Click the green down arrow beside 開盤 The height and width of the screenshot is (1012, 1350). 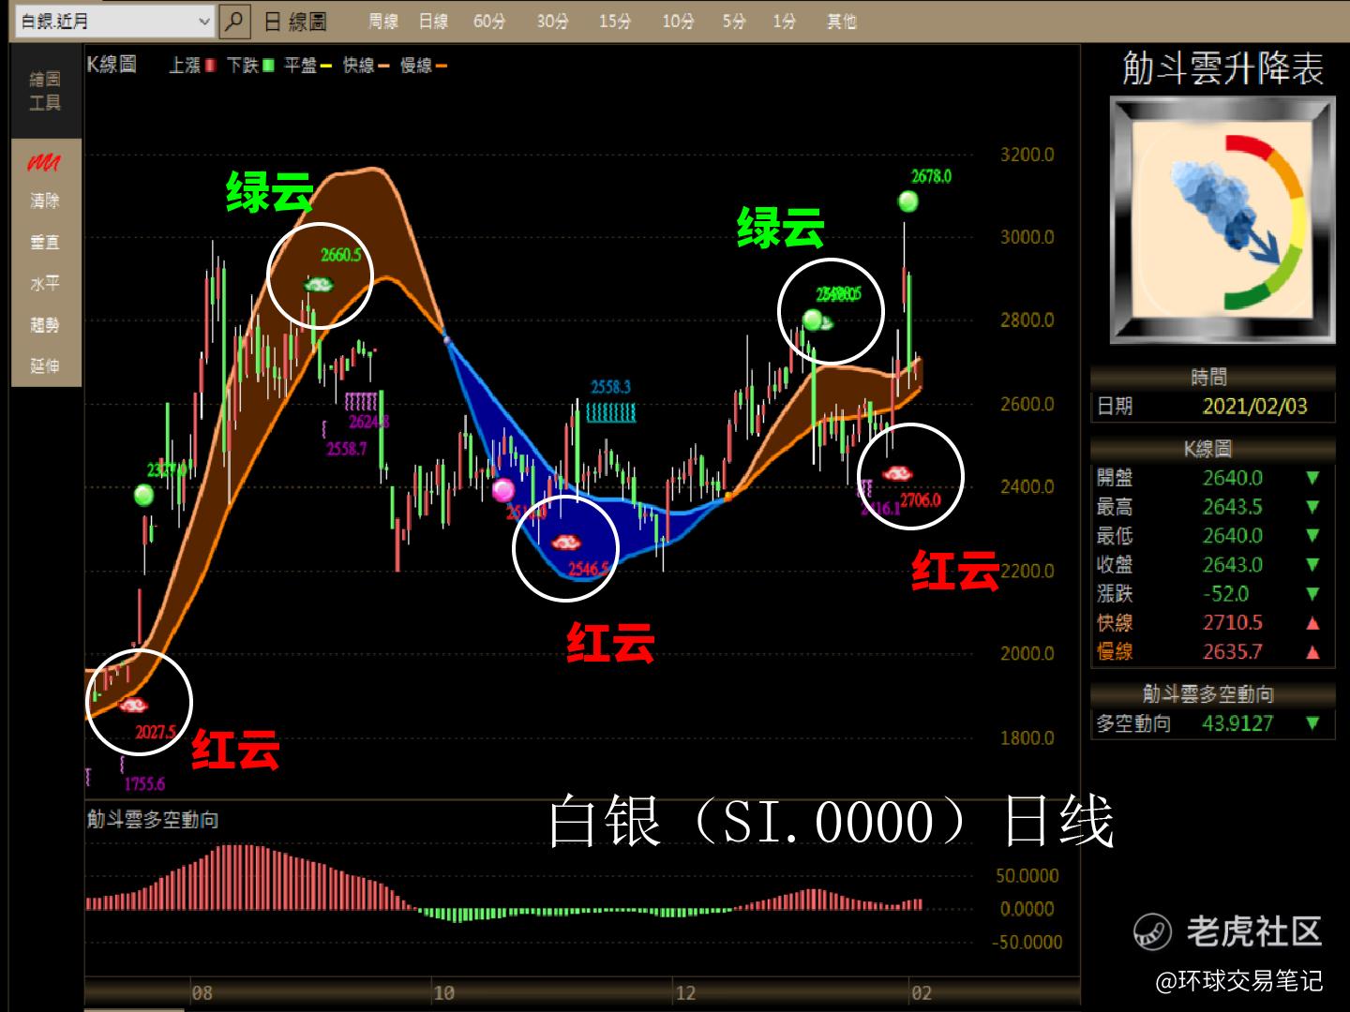pyautogui.click(x=1312, y=478)
